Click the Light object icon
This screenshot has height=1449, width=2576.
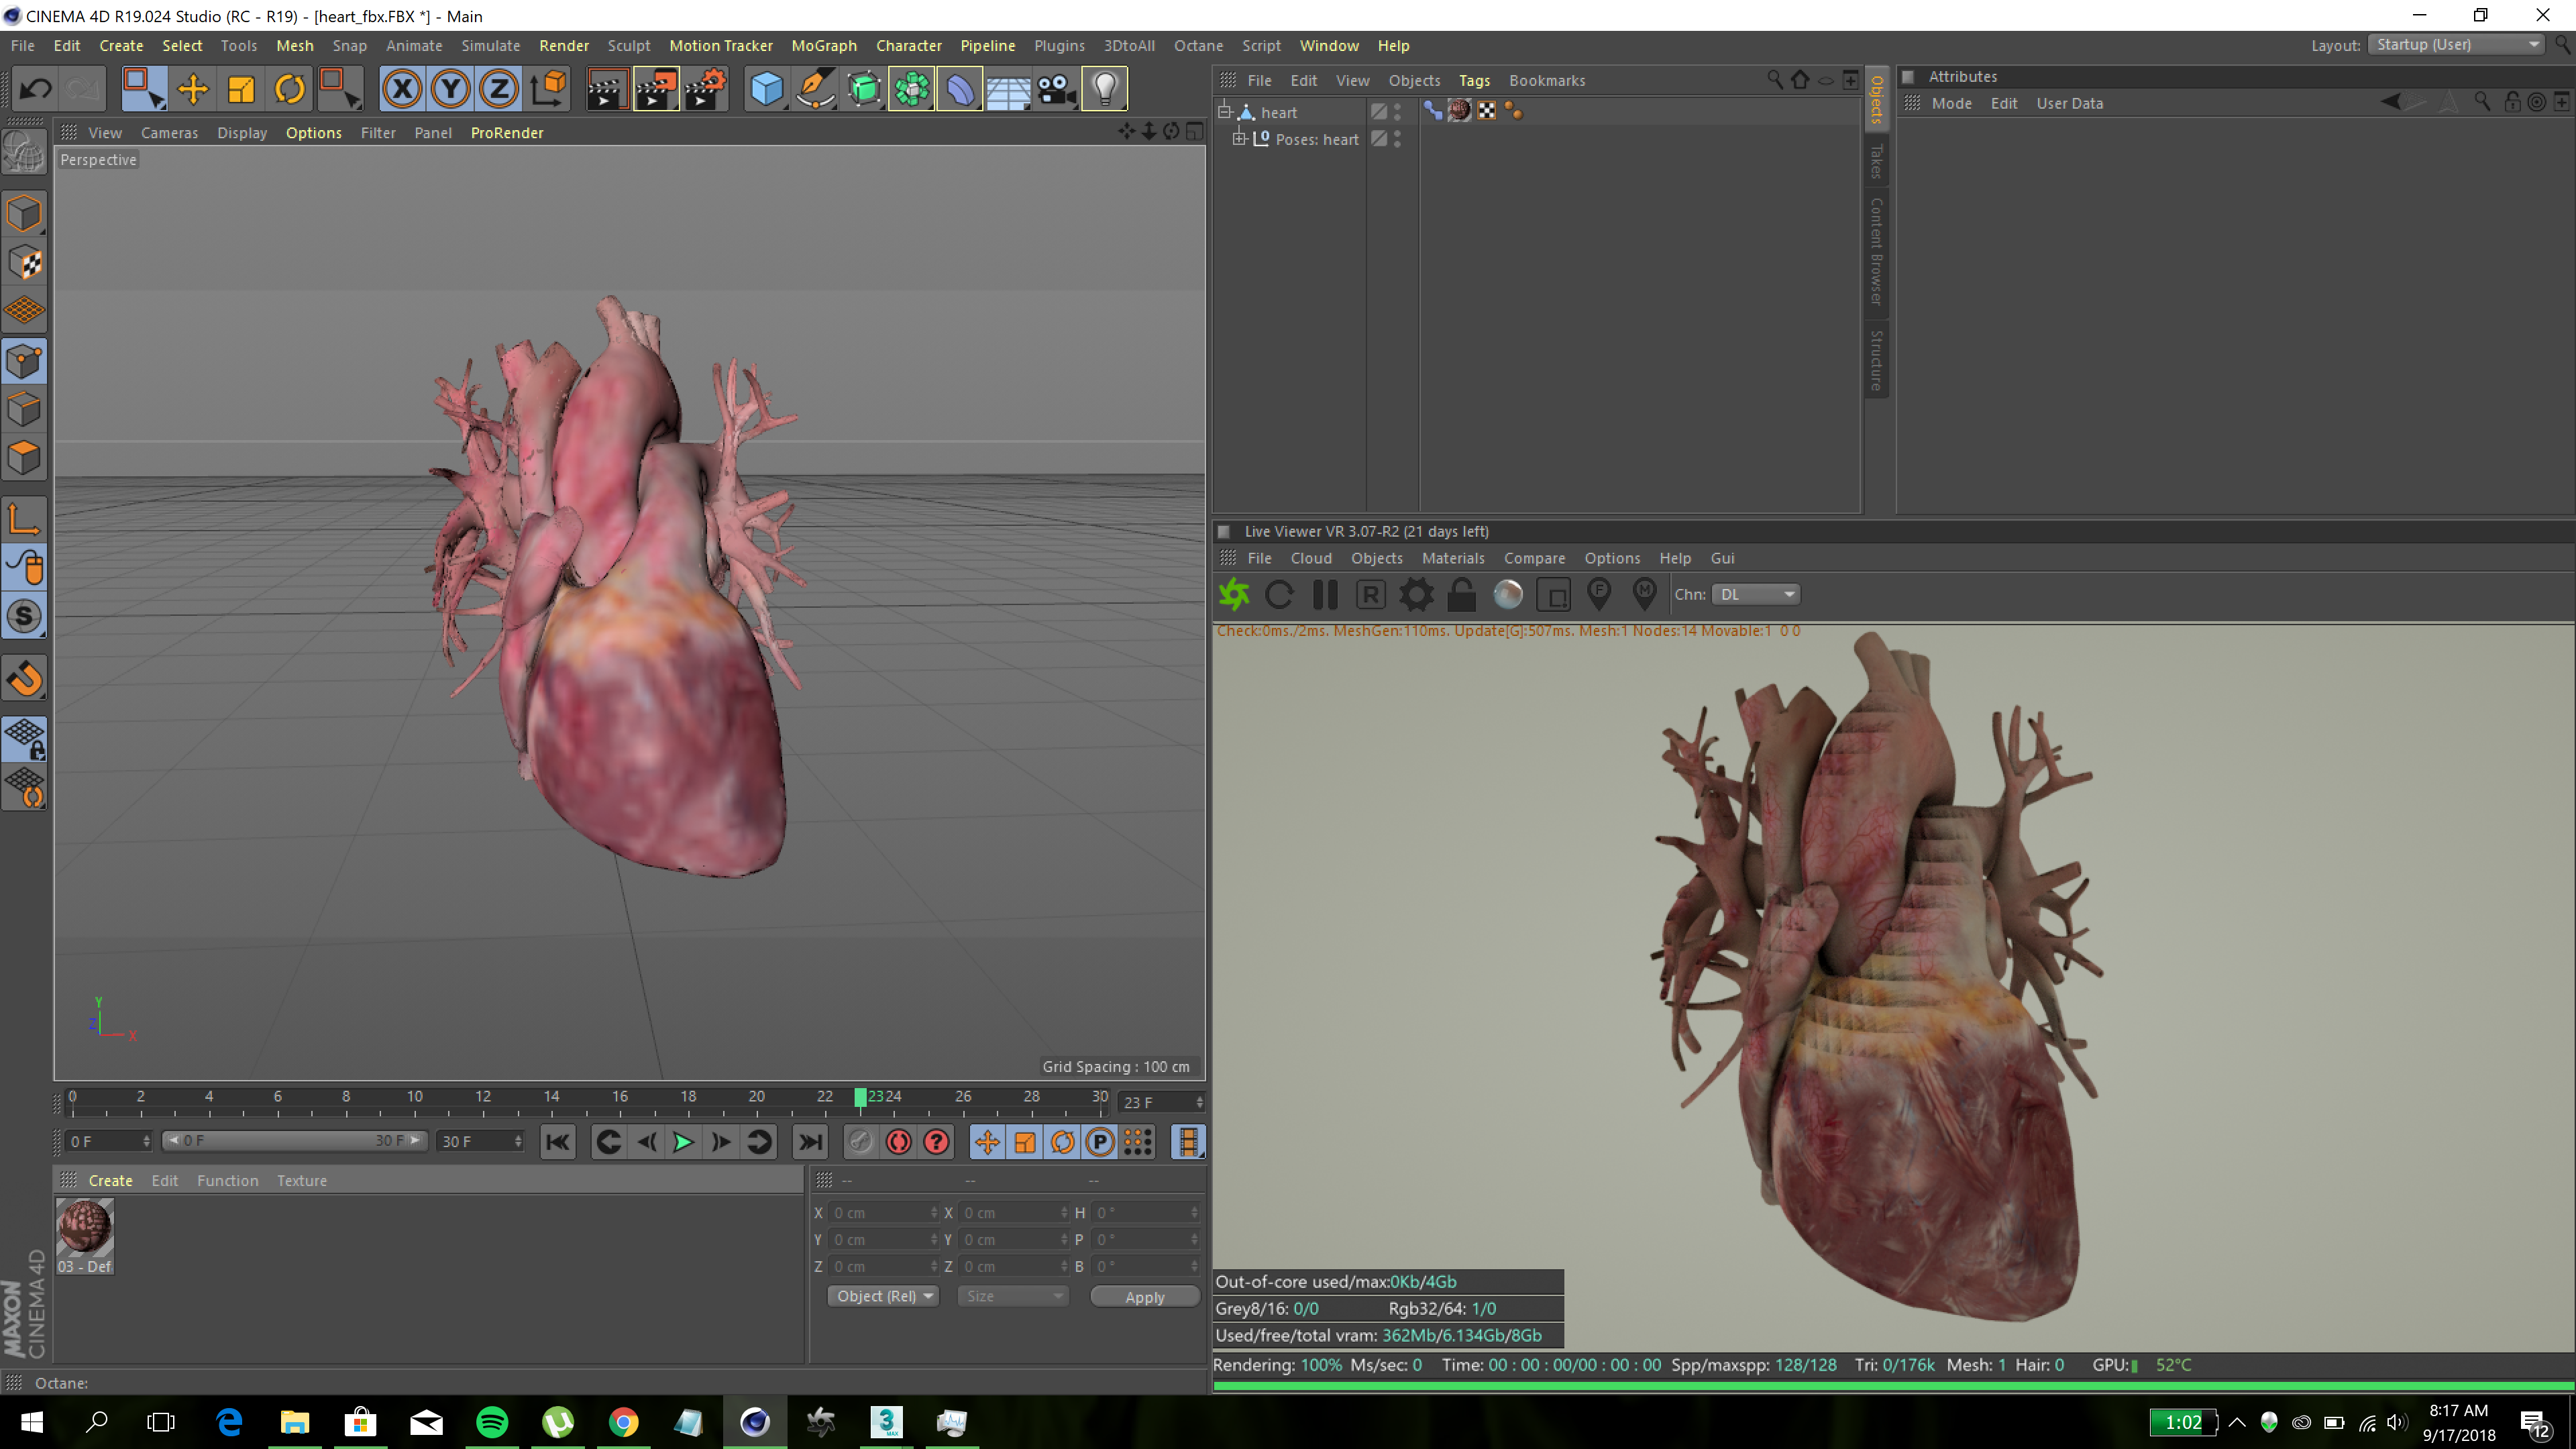point(1104,89)
